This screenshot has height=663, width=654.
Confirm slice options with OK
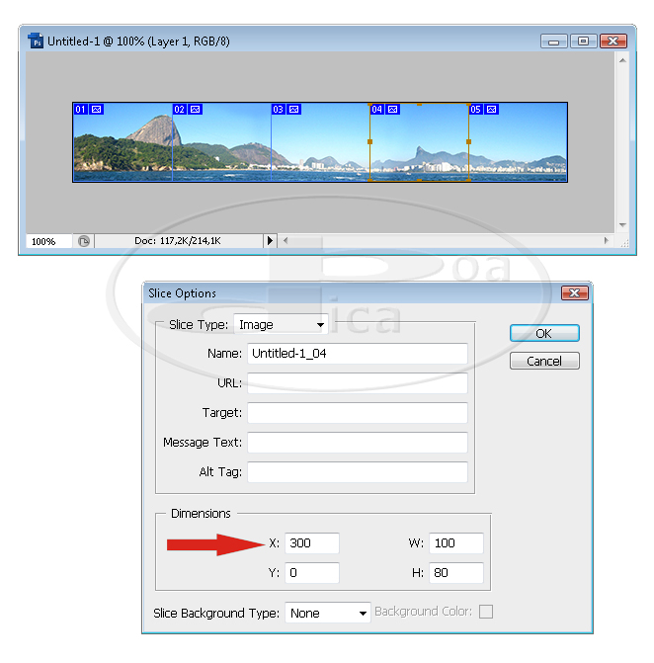tap(544, 333)
